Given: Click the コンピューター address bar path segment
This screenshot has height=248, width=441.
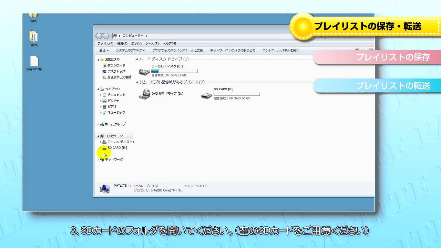Looking at the screenshot, I should point(133,36).
